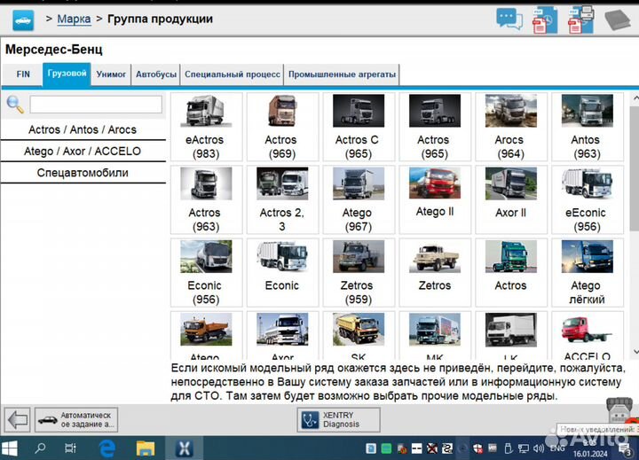Click the blue car home icon
The width and height of the screenshot is (639, 460).
(x=23, y=20)
